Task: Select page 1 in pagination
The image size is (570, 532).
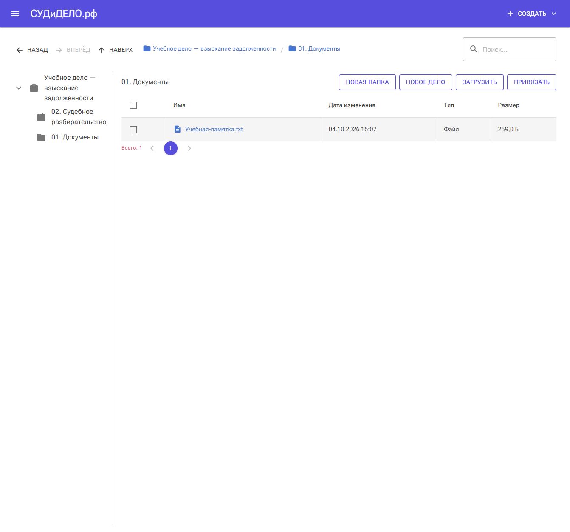Action: tap(171, 148)
